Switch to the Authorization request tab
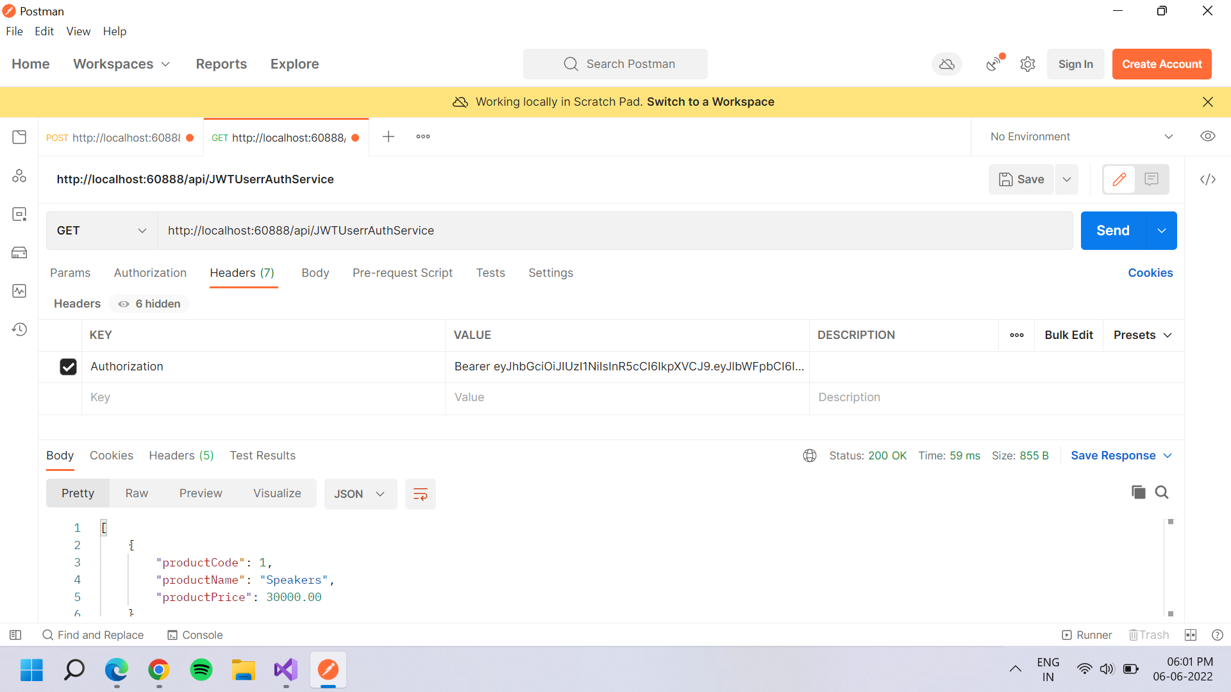The height and width of the screenshot is (692, 1231). (x=150, y=273)
